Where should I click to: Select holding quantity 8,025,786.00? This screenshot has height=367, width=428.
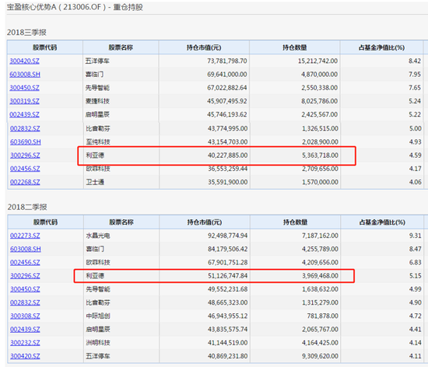point(320,101)
